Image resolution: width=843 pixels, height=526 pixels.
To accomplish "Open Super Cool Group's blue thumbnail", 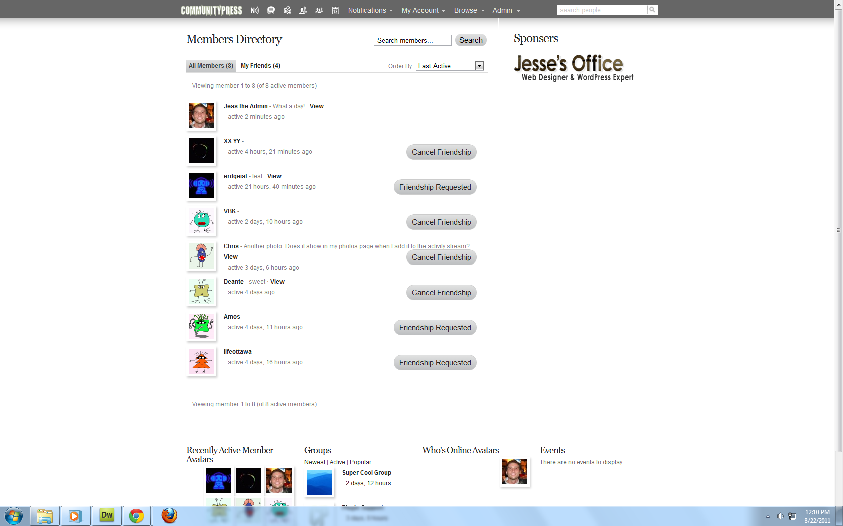I will coord(319,482).
